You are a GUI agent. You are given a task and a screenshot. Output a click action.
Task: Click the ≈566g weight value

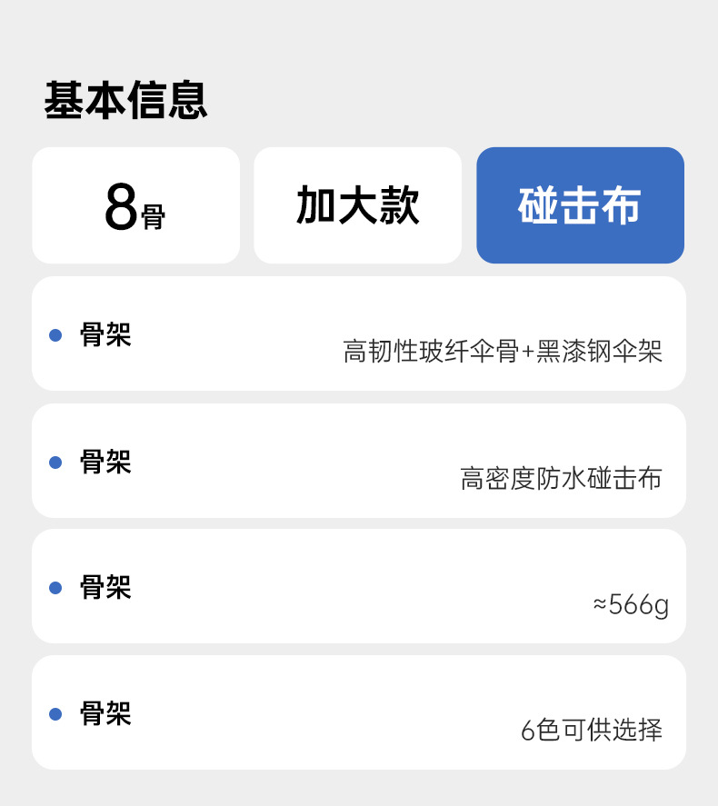point(630,604)
